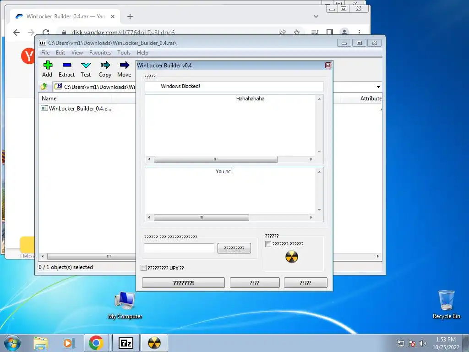Open the Edit menu in 7-Zip
The height and width of the screenshot is (352, 469).
coord(60,53)
